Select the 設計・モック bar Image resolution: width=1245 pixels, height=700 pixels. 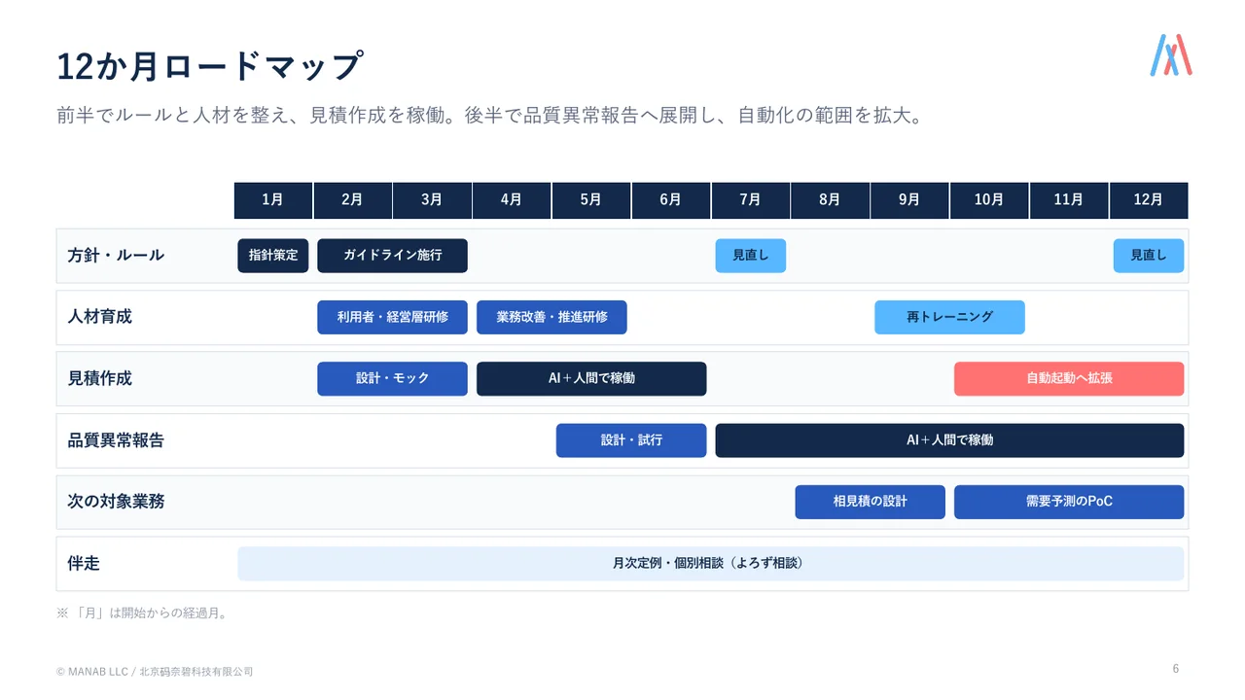pyautogui.click(x=393, y=379)
